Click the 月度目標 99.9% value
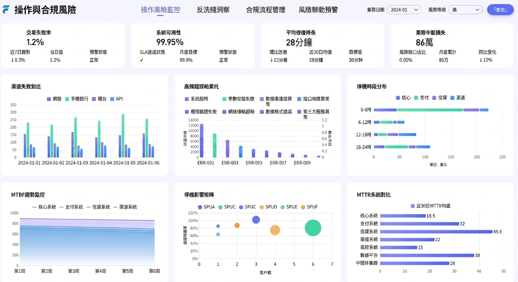This screenshot has height=282, width=518. (x=186, y=60)
